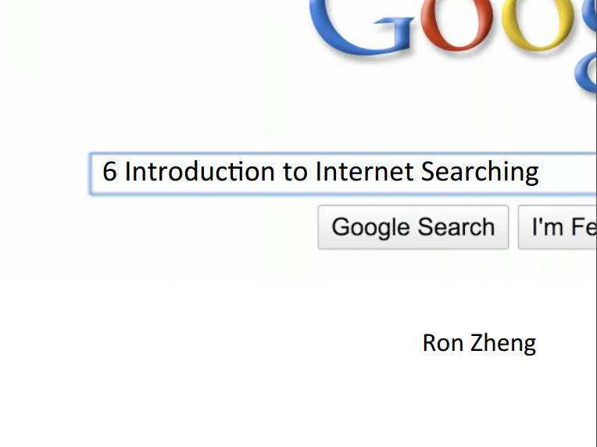Screen dimensions: 597x447
Task: Place cursor on word Introduction in search box
Action: click(x=199, y=171)
